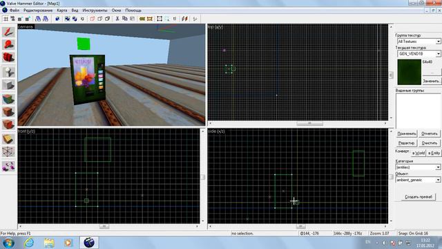The image size is (442, 249).
Task: Click the Group selection icon
Action: [x=68, y=19]
